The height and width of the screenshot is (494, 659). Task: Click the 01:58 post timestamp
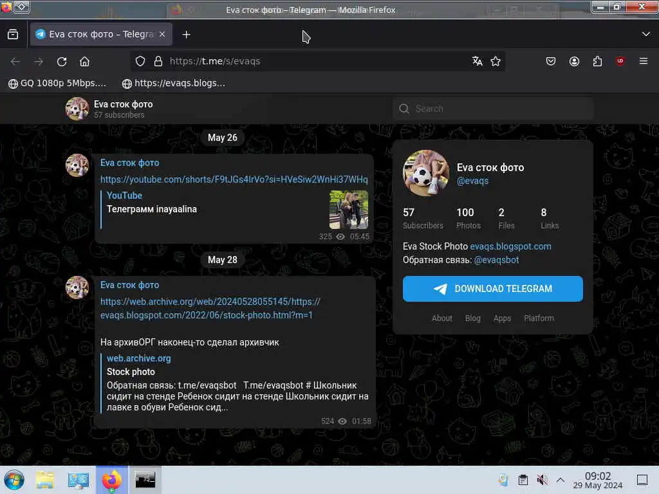point(362,421)
